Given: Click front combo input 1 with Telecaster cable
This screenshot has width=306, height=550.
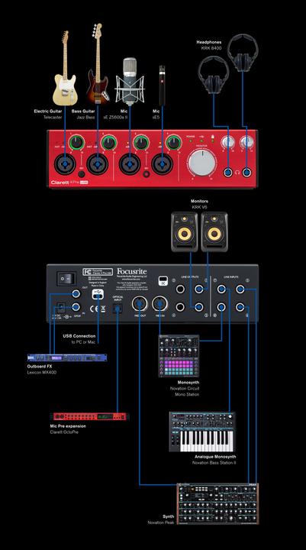Looking at the screenshot, I should pyautogui.click(x=65, y=164).
